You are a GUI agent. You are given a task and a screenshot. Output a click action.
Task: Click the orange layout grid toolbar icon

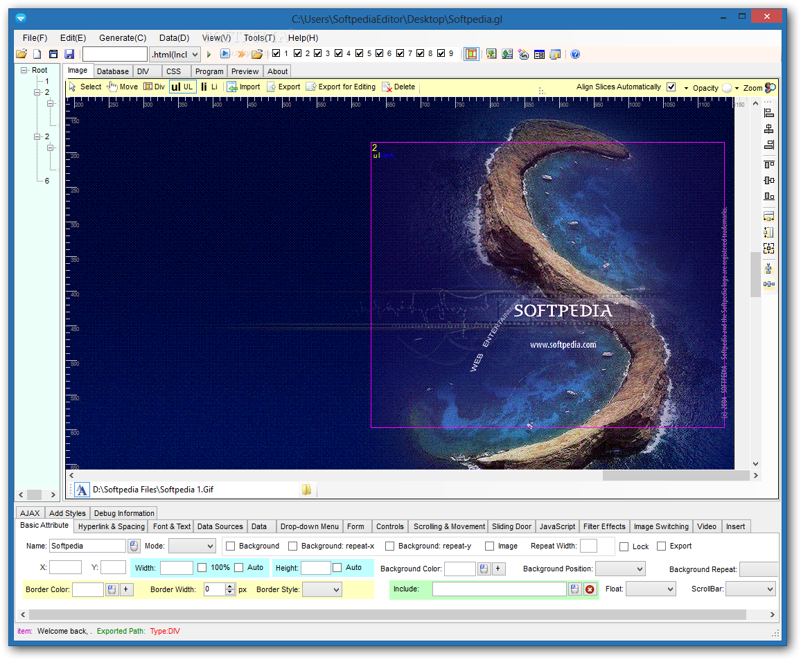click(471, 54)
